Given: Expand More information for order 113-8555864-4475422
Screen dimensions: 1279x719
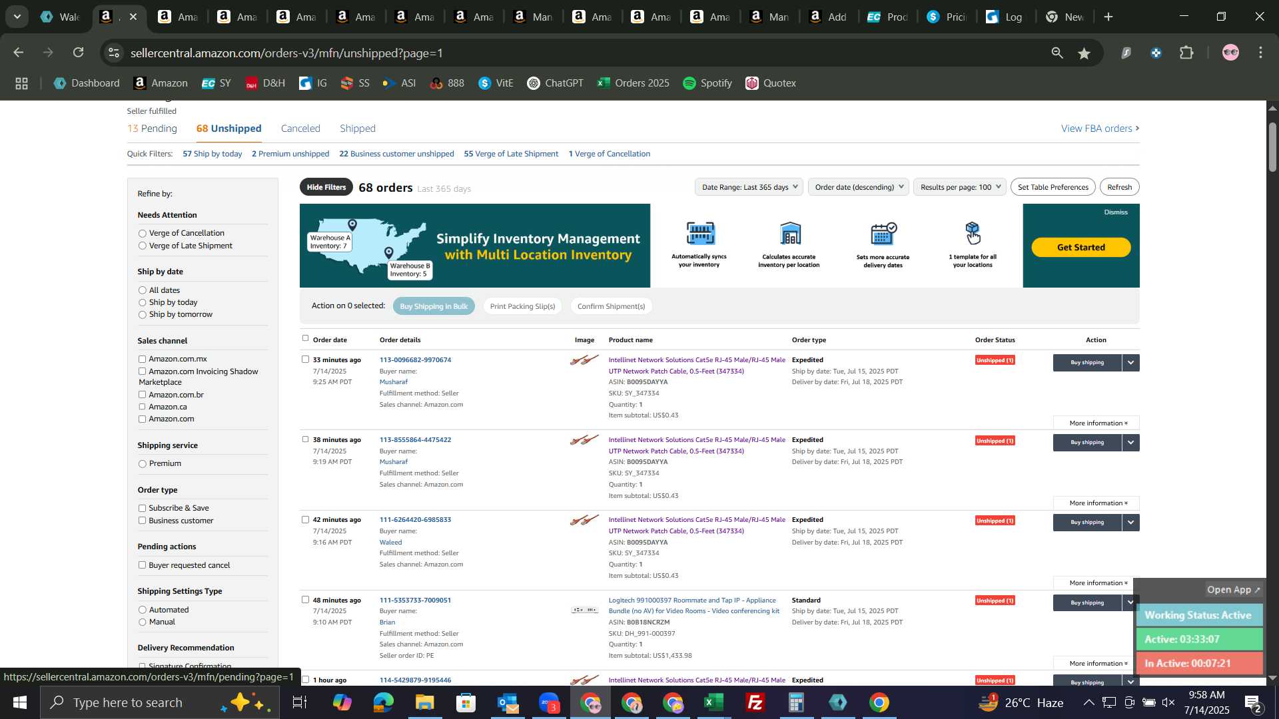Looking at the screenshot, I should click(x=1096, y=503).
